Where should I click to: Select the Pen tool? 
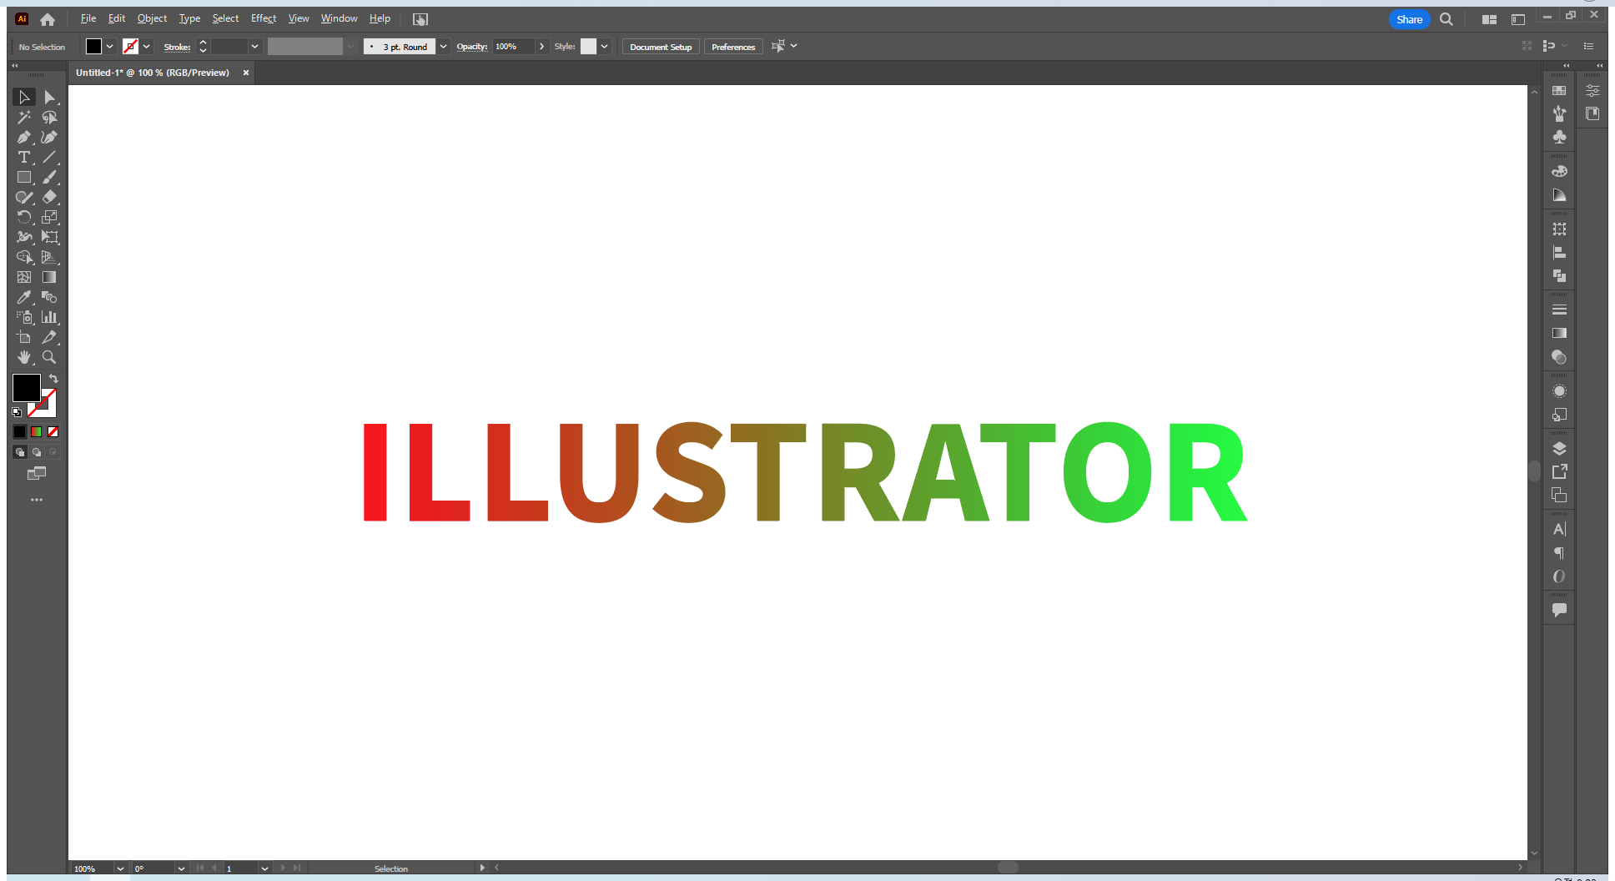tap(24, 138)
